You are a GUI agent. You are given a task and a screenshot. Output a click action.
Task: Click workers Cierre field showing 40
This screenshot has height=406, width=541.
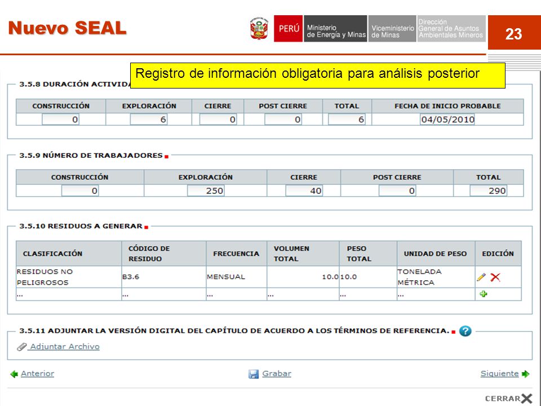point(304,191)
